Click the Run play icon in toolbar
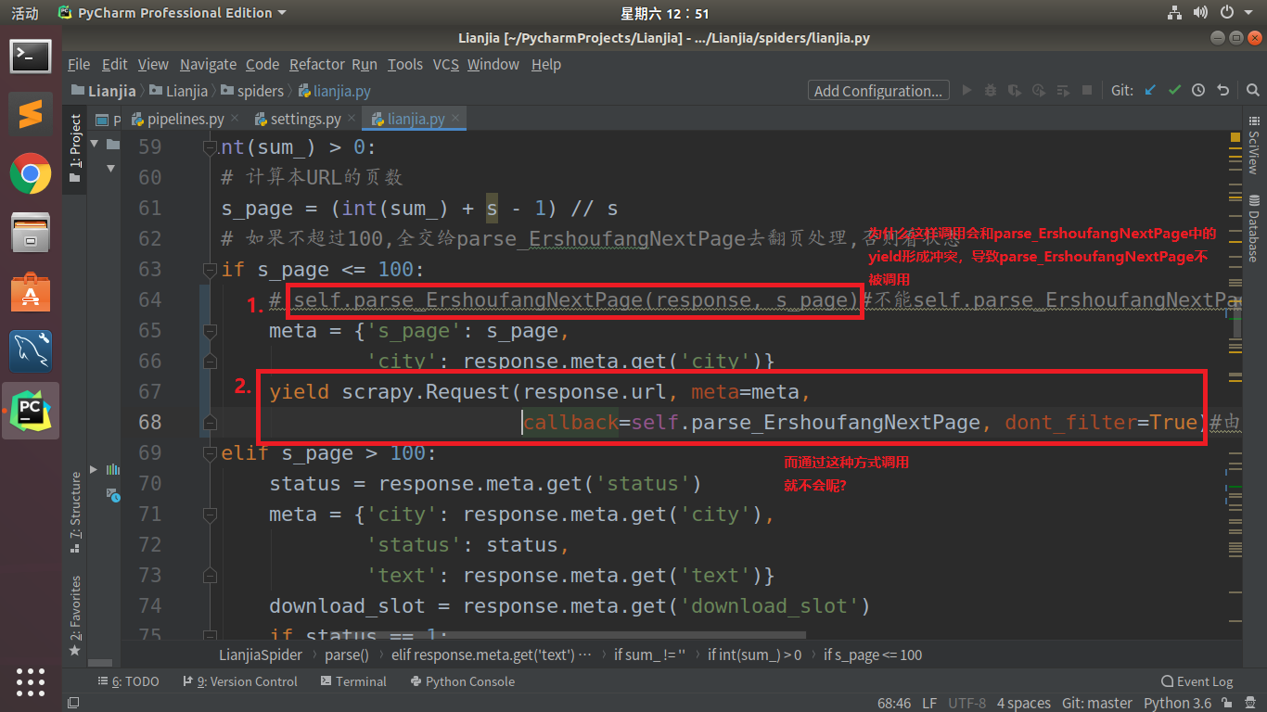Viewport: 1267px width, 712px height. (x=966, y=90)
